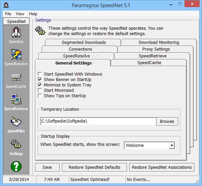Switch to Download Monitoring tab
The image size is (202, 186).
[x=159, y=43]
